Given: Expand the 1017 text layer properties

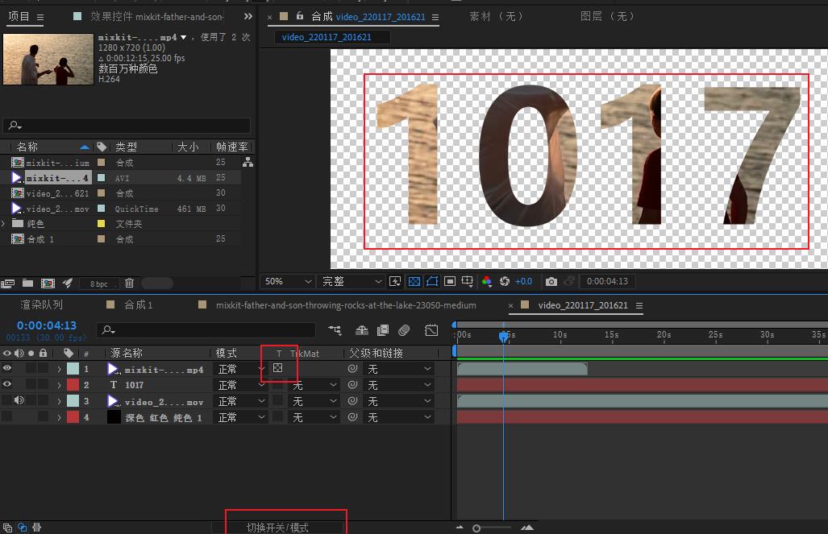Looking at the screenshot, I should coord(59,385).
